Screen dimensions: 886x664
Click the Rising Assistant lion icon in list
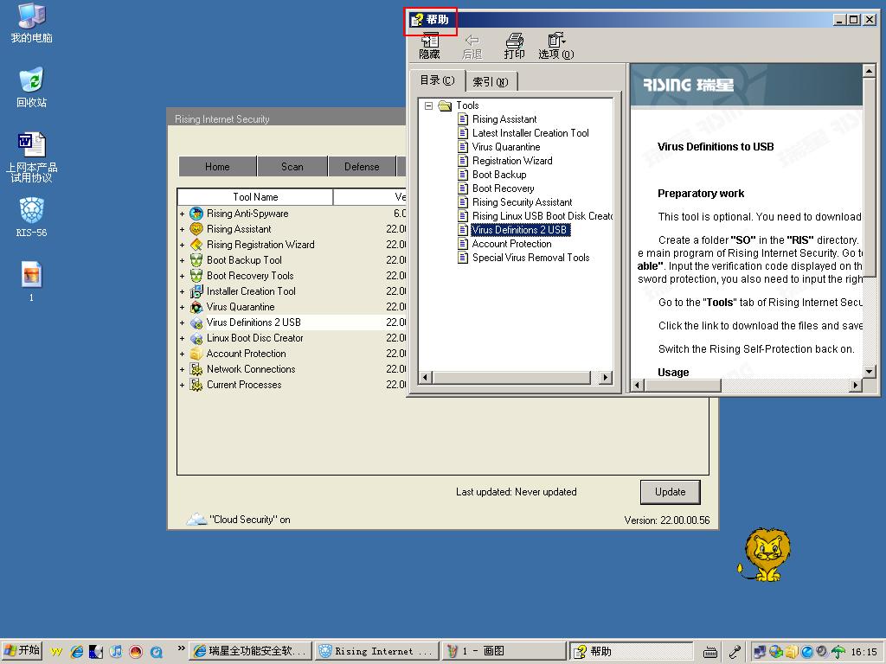tap(196, 229)
